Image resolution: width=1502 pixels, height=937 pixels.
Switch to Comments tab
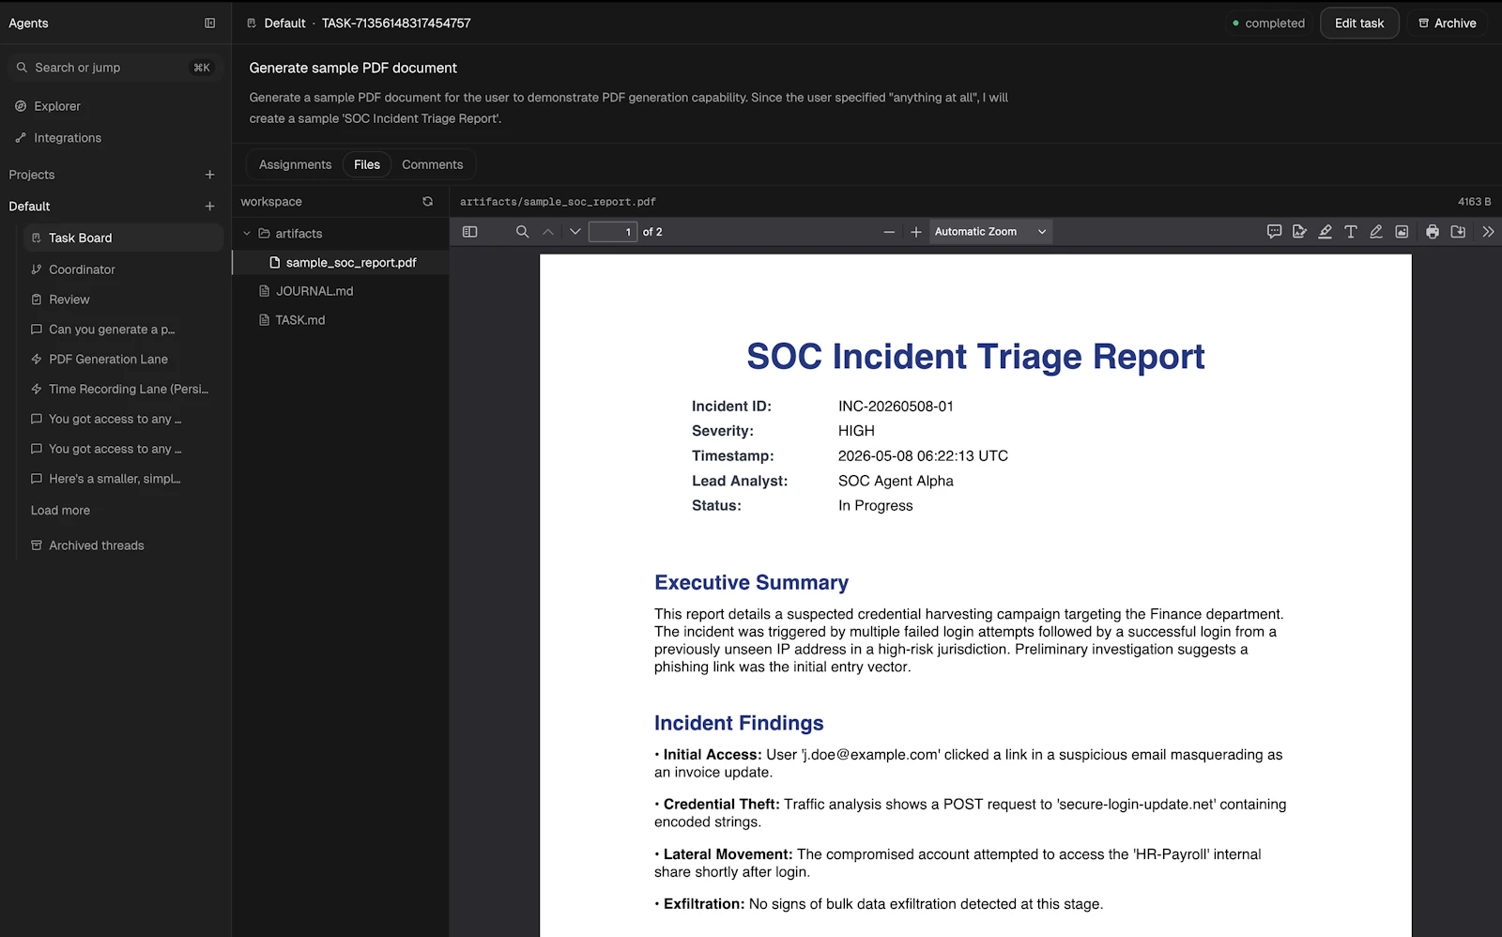click(x=433, y=164)
